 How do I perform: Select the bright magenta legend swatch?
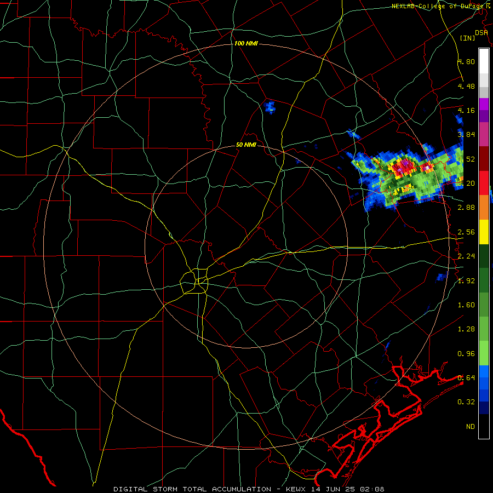point(484,104)
